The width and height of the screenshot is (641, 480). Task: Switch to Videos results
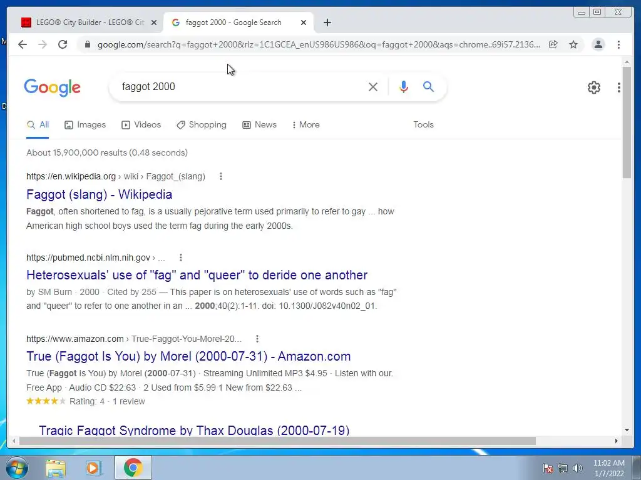tap(141, 125)
